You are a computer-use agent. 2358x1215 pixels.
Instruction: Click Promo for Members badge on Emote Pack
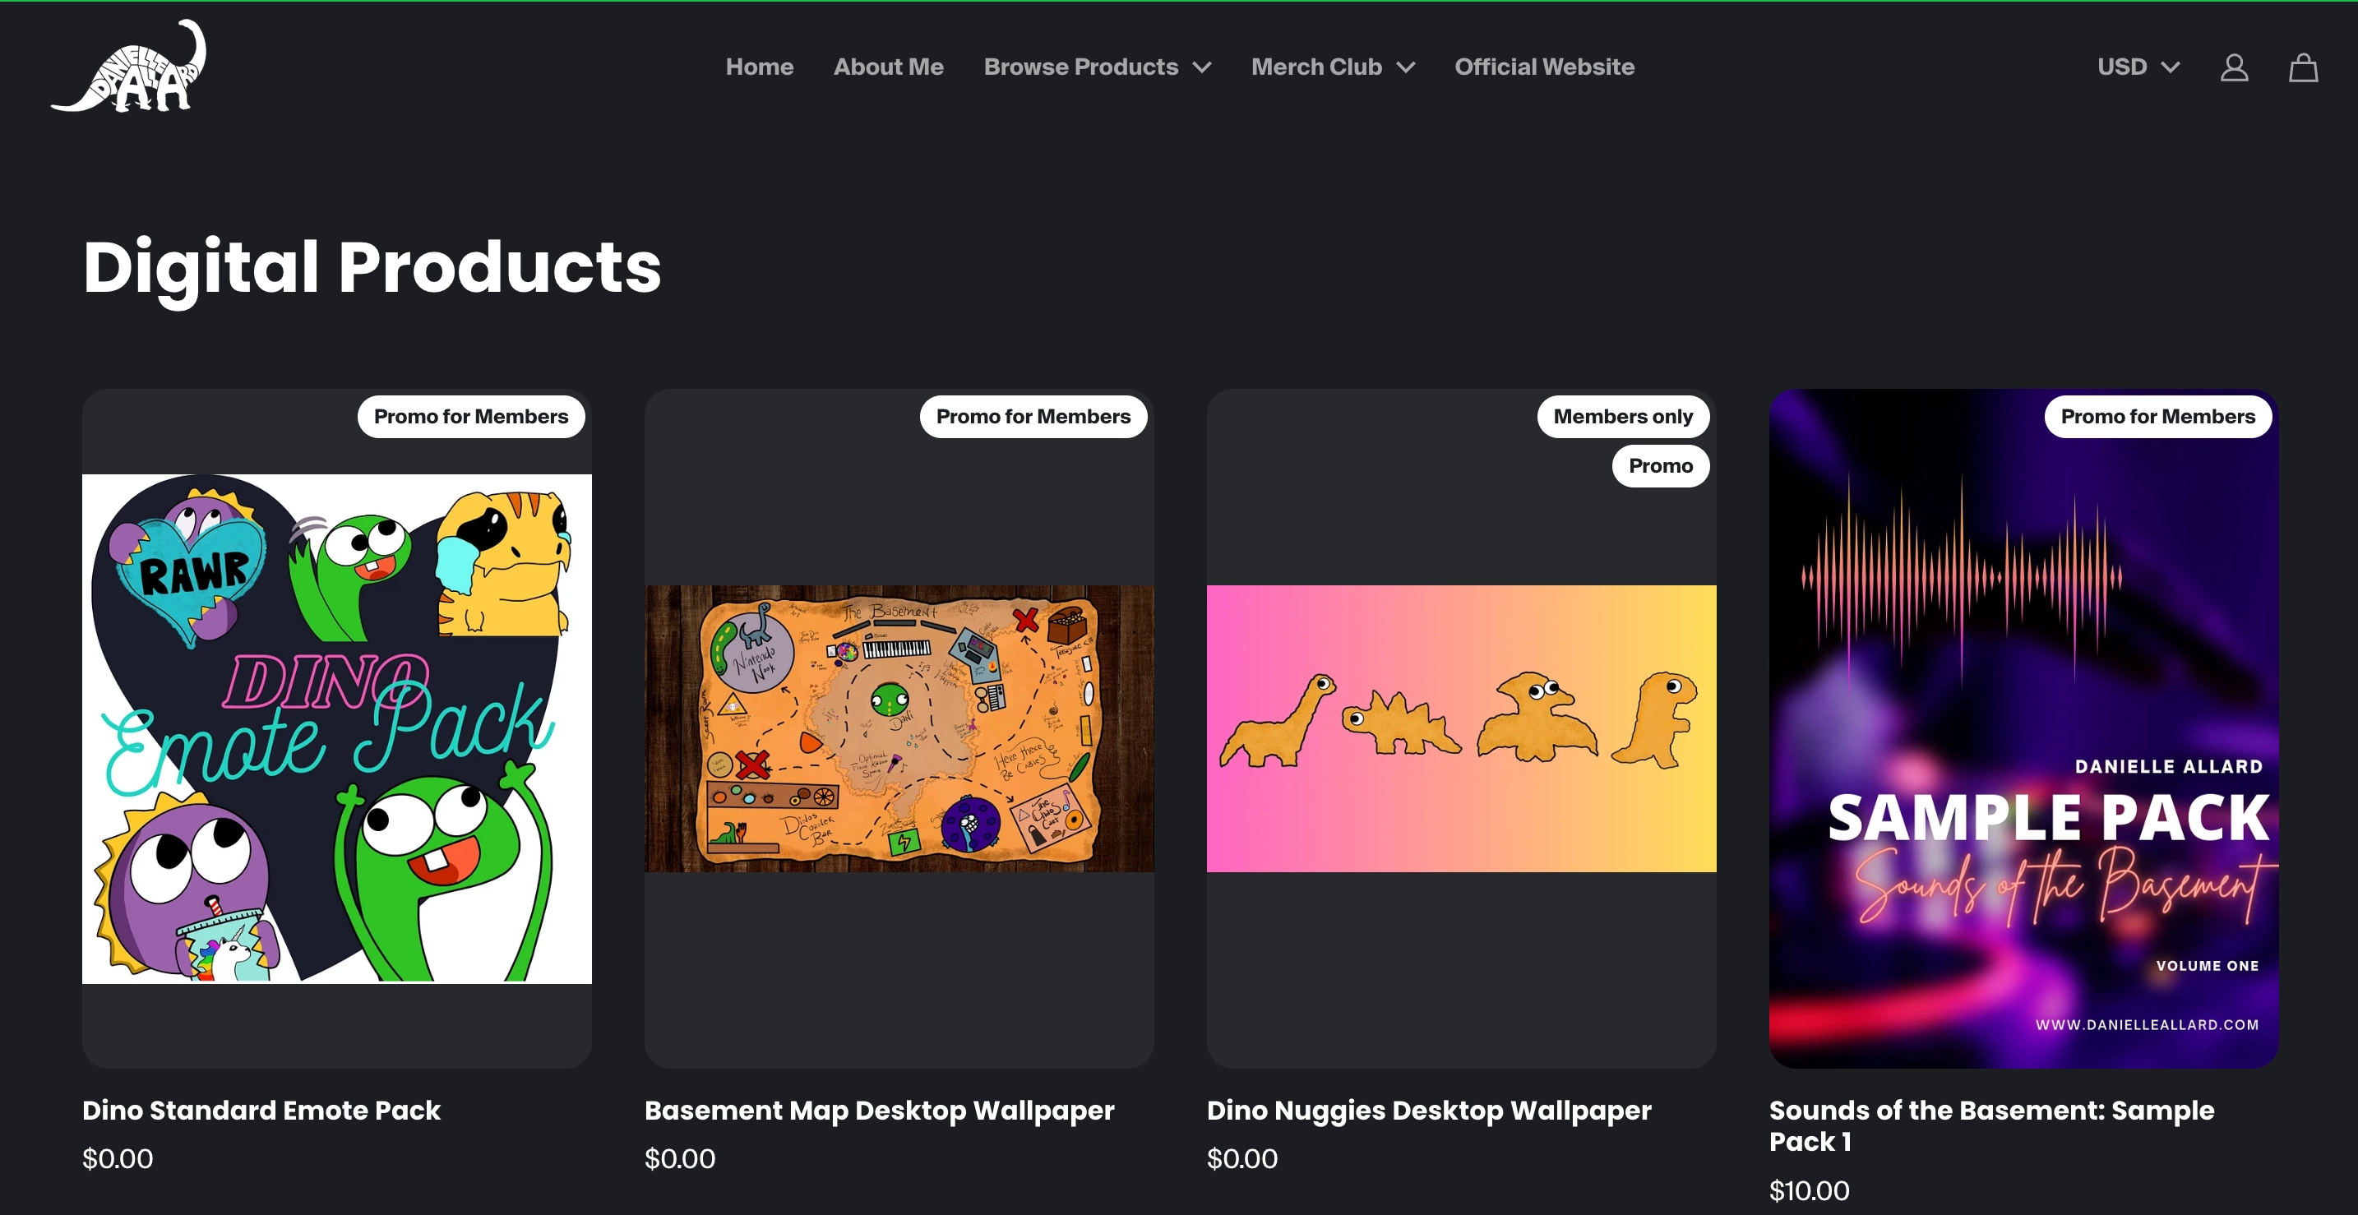[470, 416]
